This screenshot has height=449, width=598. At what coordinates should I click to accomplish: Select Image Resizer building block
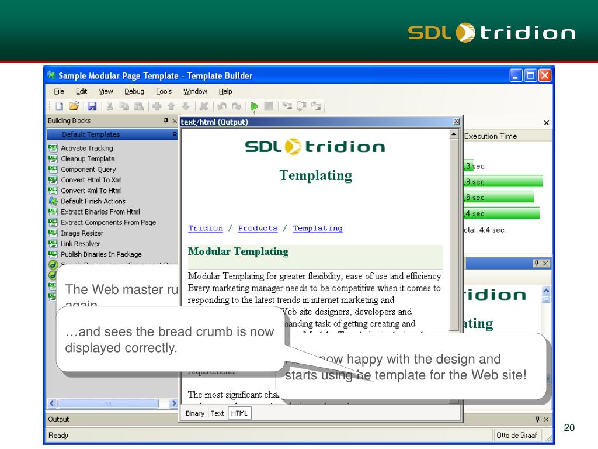(82, 233)
